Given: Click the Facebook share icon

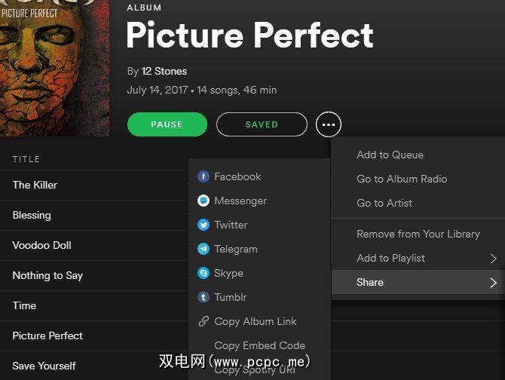Looking at the screenshot, I should click(x=204, y=176).
